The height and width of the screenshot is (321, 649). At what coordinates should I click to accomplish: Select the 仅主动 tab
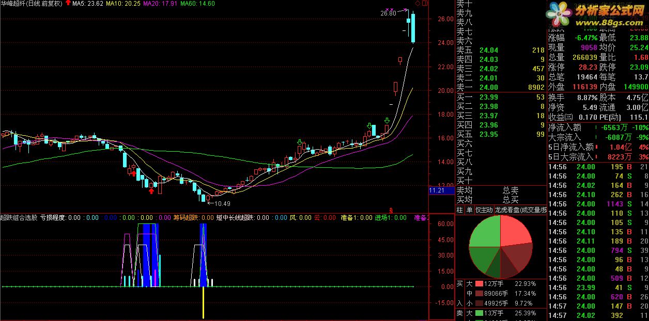[483, 210]
